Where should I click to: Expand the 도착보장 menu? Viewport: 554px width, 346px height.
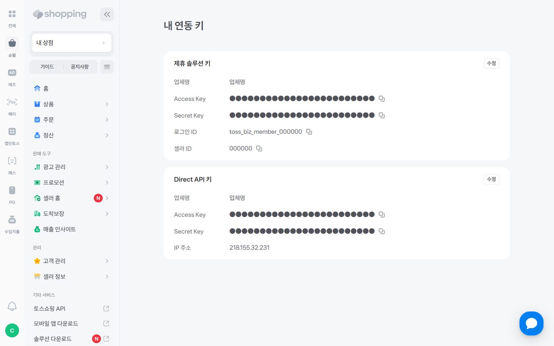[x=71, y=214]
